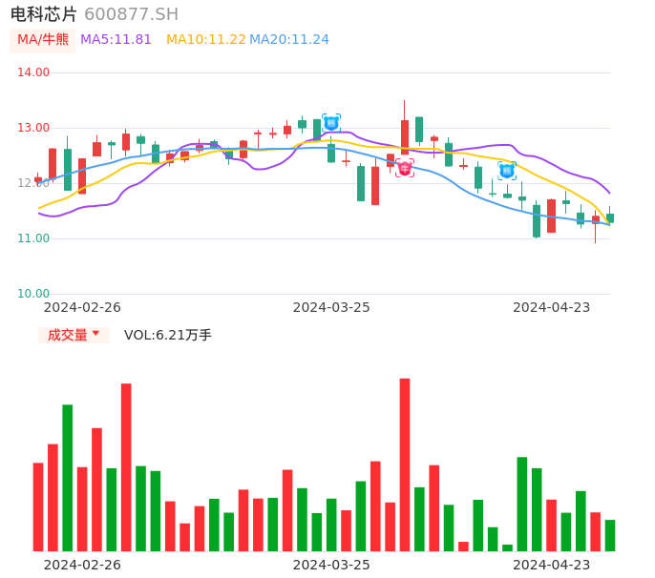Toggle the MA20 moving average label

tap(289, 40)
